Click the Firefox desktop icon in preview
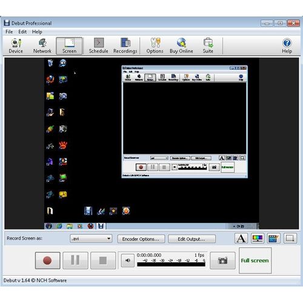 point(50,79)
